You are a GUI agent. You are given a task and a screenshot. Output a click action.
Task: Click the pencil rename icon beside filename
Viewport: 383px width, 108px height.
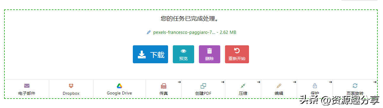pyautogui.click(x=149, y=32)
